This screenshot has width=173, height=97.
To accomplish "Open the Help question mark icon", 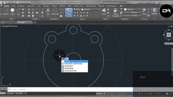I will (157, 3).
